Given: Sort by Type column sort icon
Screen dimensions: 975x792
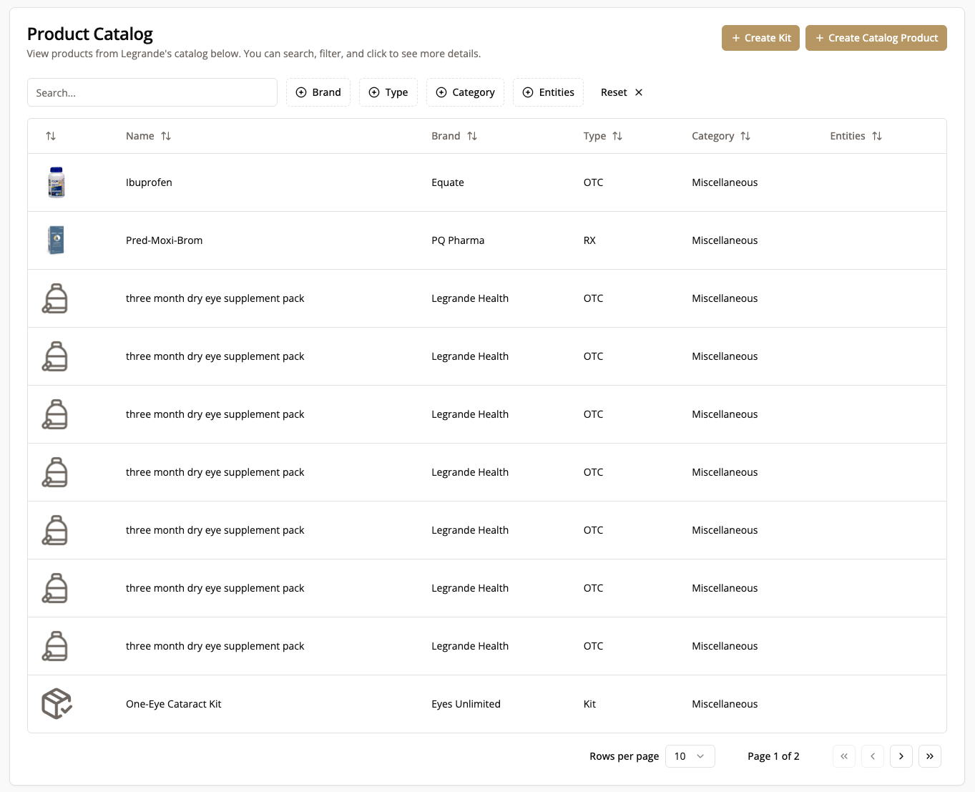Looking at the screenshot, I should 617,136.
